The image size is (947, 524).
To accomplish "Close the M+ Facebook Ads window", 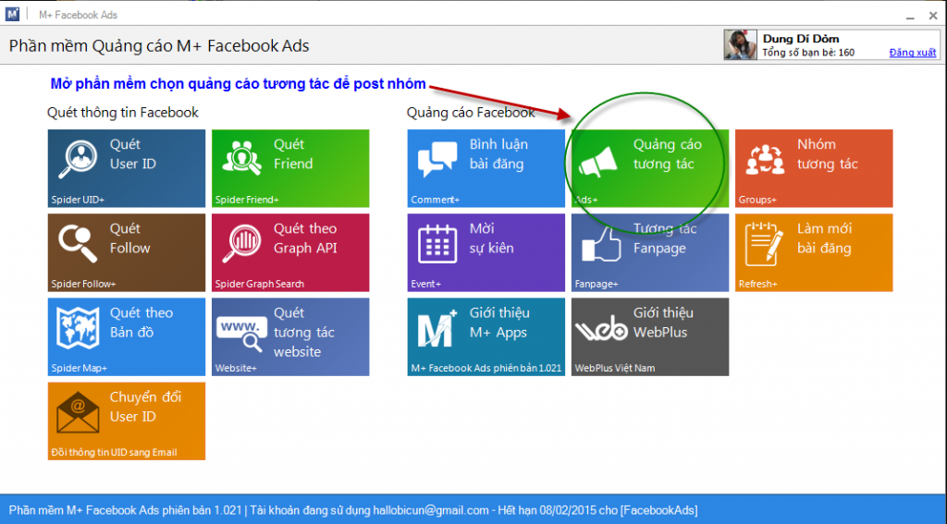I will pyautogui.click(x=933, y=16).
